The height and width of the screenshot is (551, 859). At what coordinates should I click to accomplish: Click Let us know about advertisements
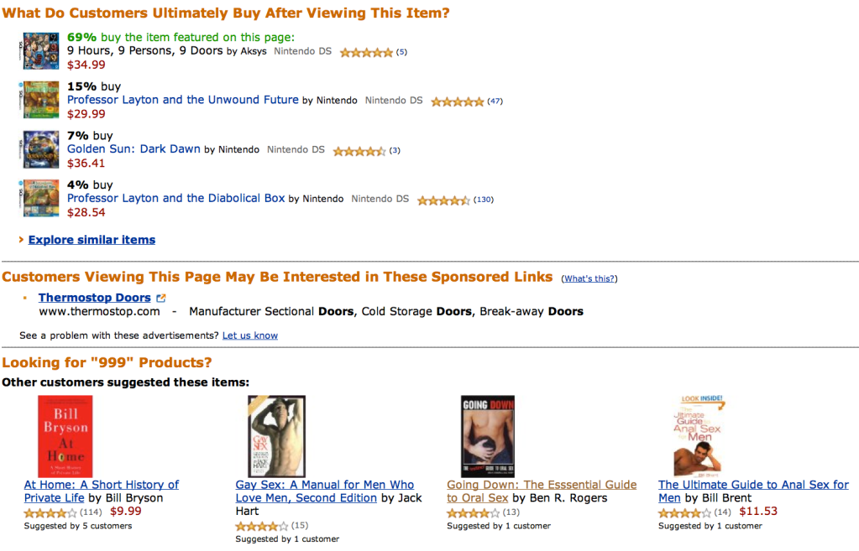pos(249,335)
